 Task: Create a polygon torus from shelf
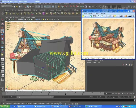(x=18, y=13)
